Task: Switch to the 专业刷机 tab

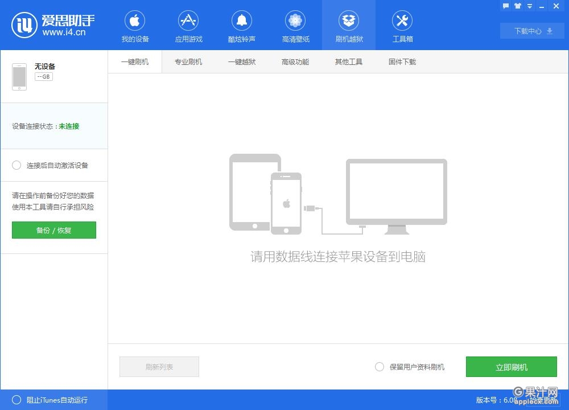Action: tap(188, 61)
